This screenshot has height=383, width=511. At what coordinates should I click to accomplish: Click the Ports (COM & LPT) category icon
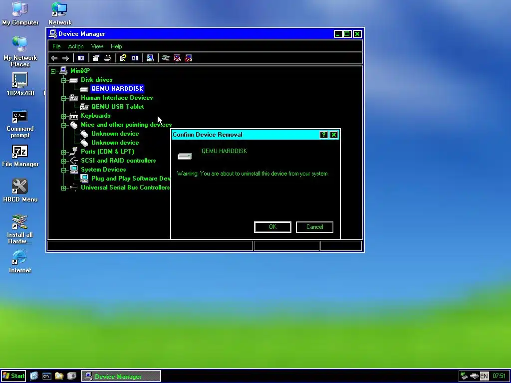(x=74, y=151)
